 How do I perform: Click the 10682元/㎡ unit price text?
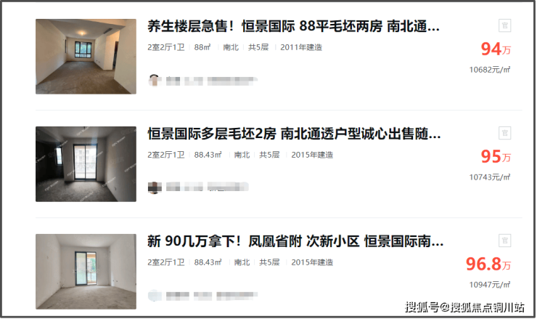click(x=489, y=70)
